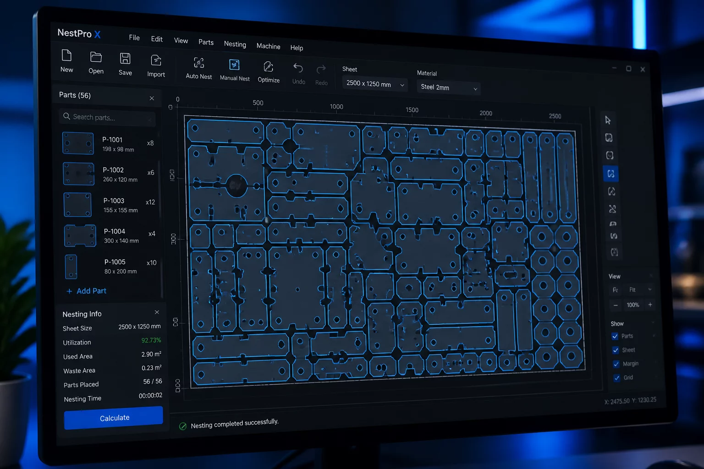Select the crossed-arrows tool in right toolbar

click(x=612, y=209)
